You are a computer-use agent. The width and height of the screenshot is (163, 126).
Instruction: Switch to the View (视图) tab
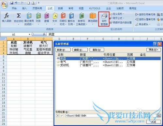pyautogui.click(x=81, y=8)
